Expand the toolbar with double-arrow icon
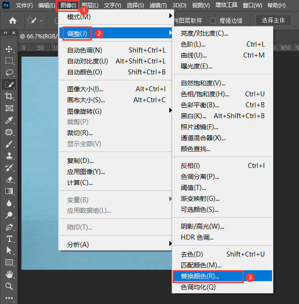 coord(5,32)
